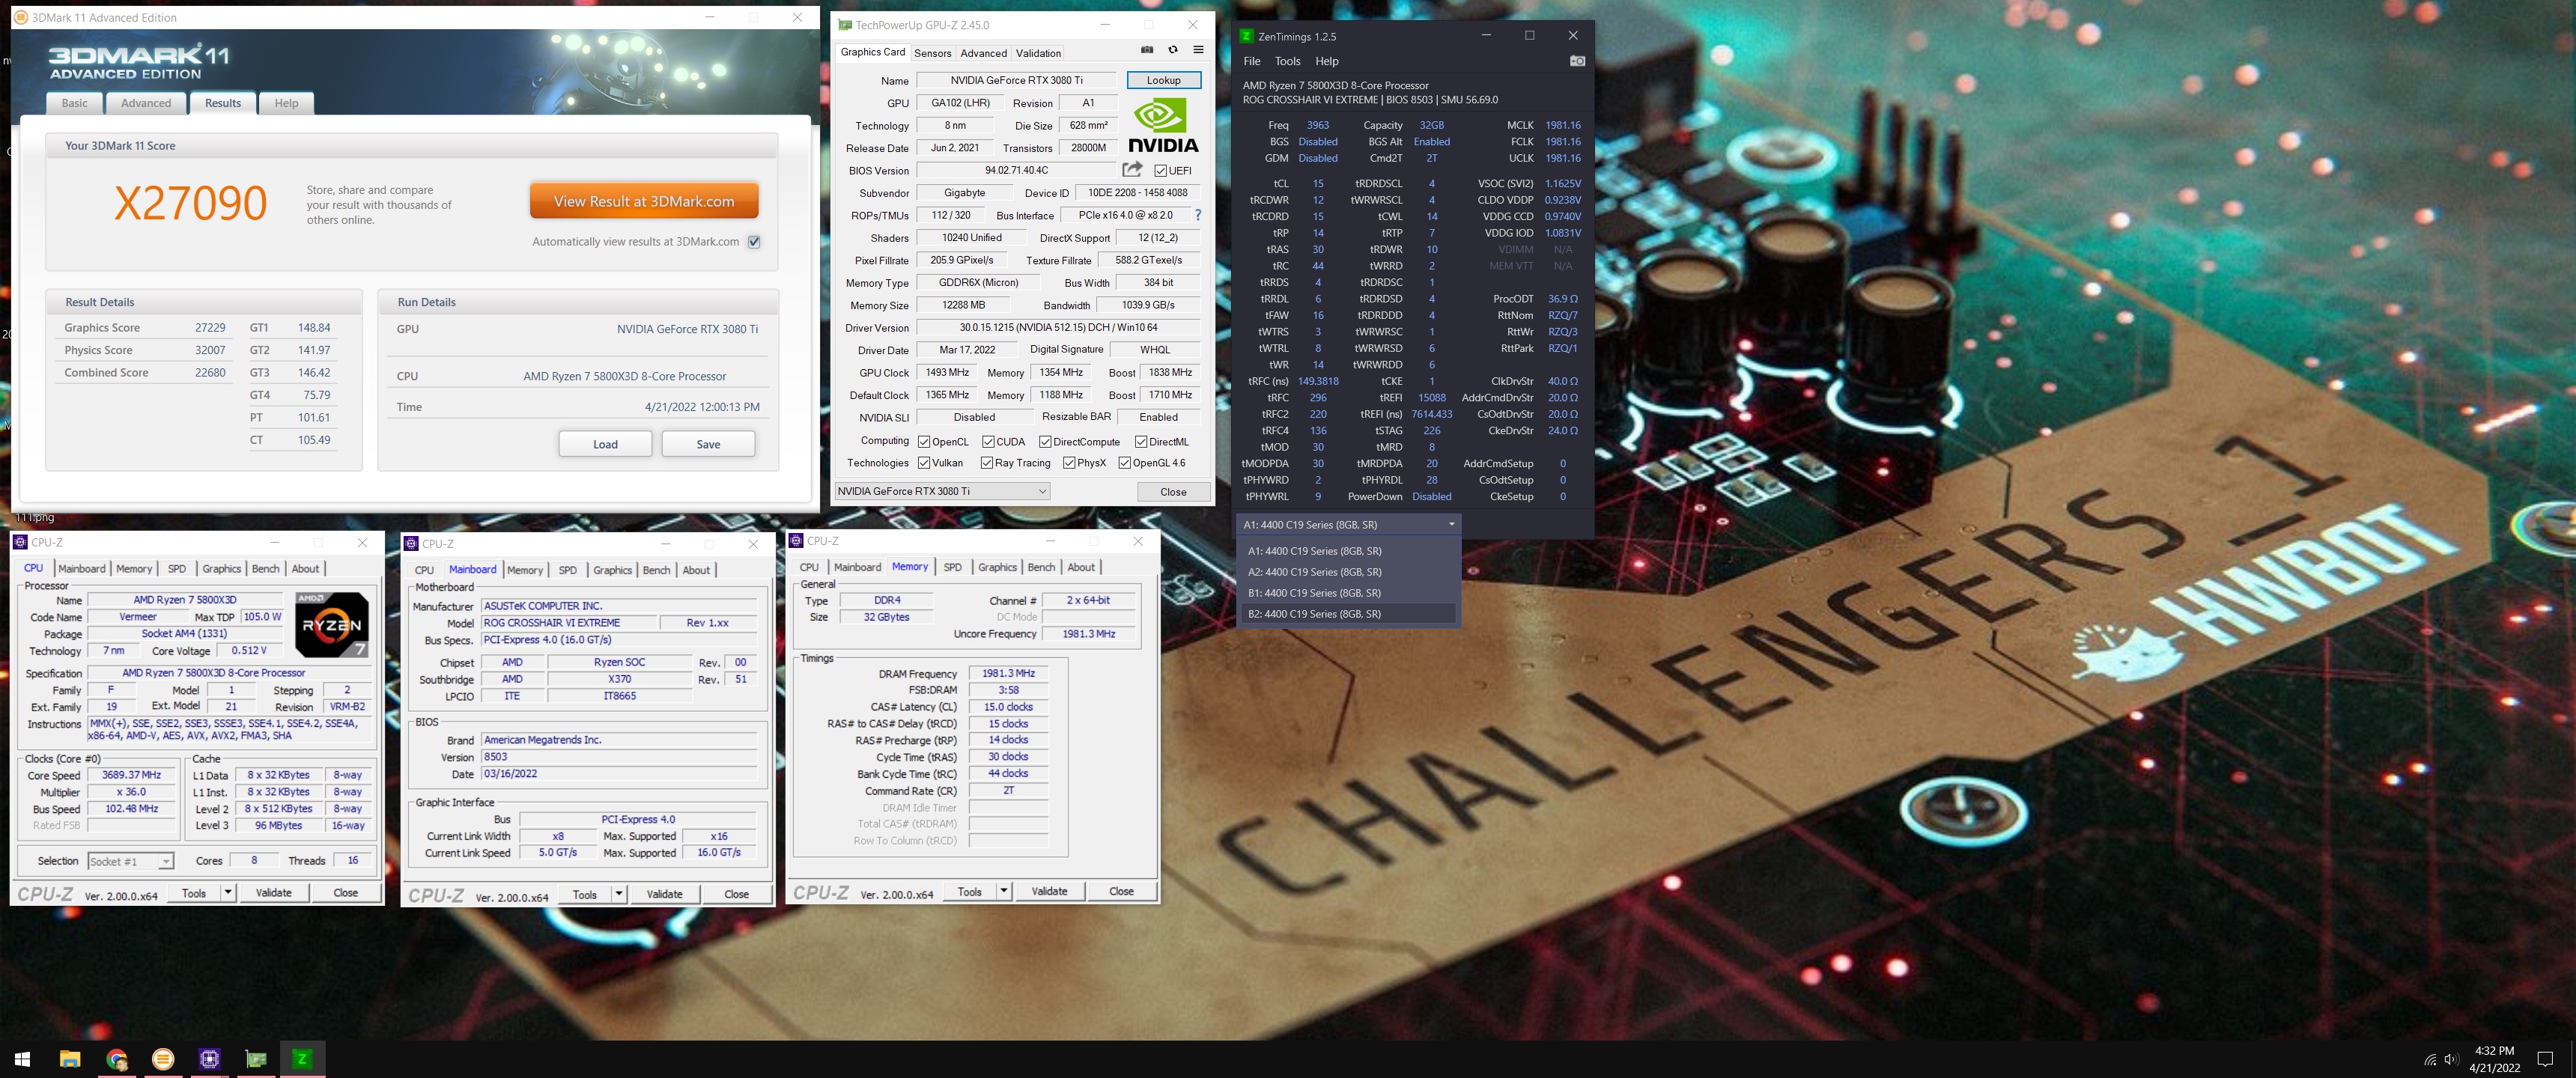The image size is (2576, 1078).
Task: Click the DRAM Frequency value field
Action: point(1008,674)
